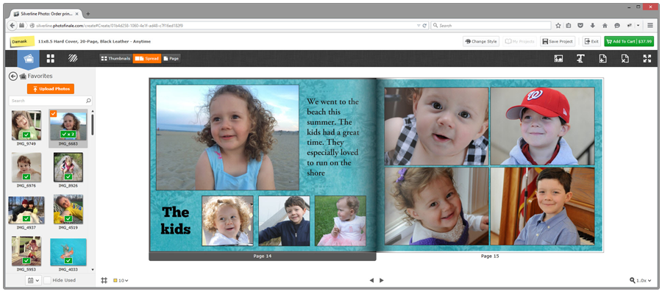
Task: Open the URL bar history dropdown arrow
Action: (x=418, y=26)
